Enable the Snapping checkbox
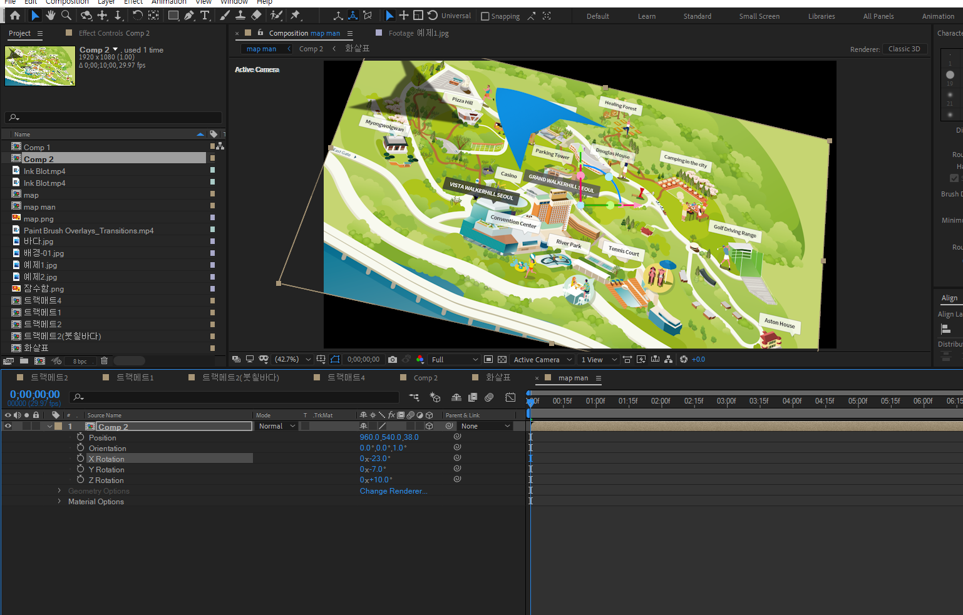This screenshot has height=615, width=963. click(x=485, y=16)
